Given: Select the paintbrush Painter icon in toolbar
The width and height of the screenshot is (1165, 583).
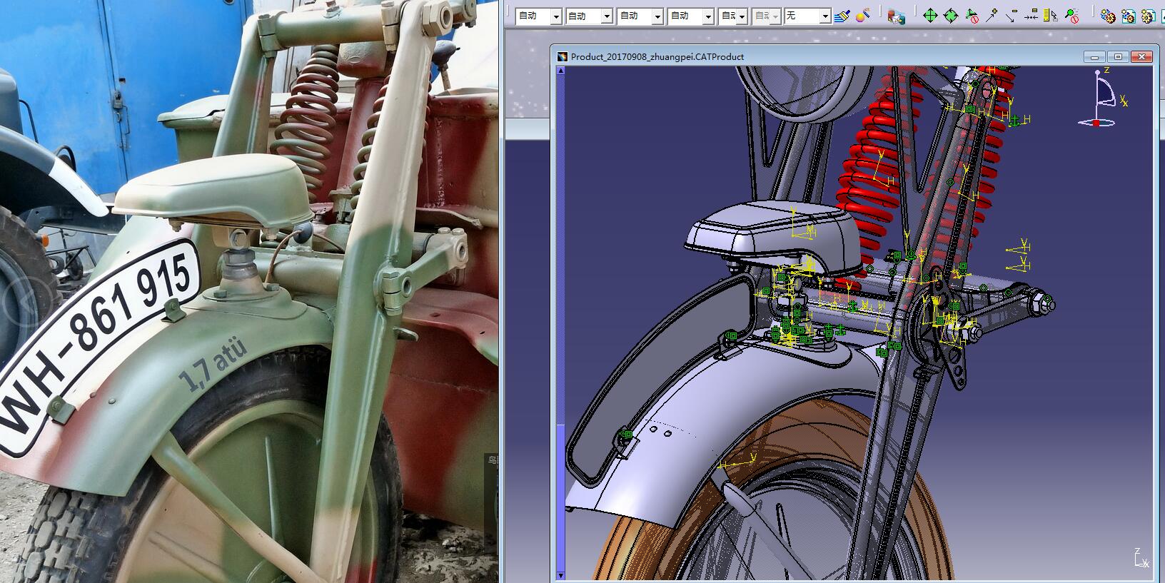Looking at the screenshot, I should [842, 15].
